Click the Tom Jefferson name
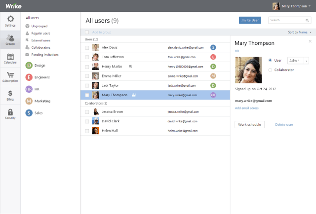Screen dimensions: 316x214 click(113, 57)
